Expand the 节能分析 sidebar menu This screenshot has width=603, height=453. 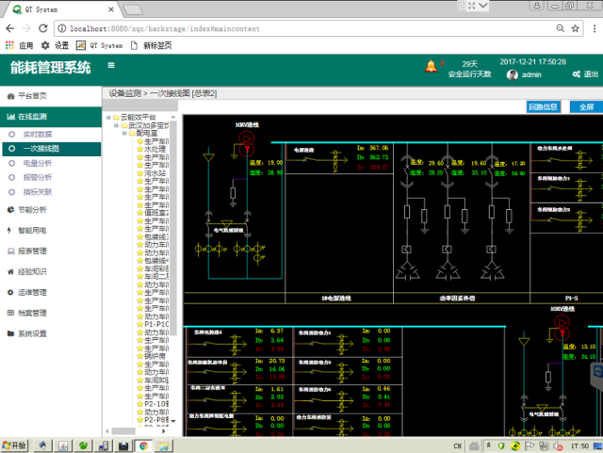[x=33, y=210]
